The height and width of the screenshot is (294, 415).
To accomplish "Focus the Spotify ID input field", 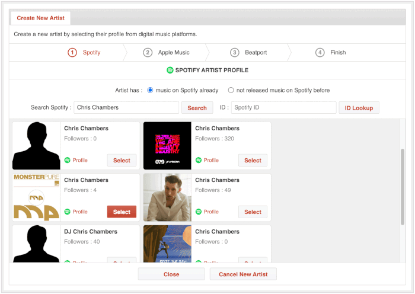I will [284, 107].
